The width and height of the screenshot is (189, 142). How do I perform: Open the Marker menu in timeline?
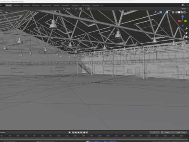click(3, 133)
